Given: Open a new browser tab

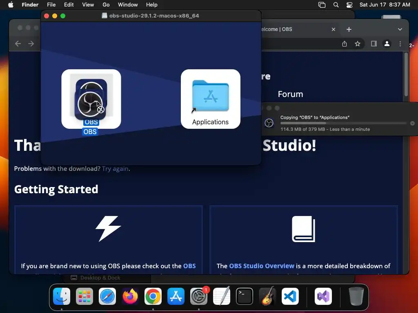Looking at the screenshot, I should (349, 29).
